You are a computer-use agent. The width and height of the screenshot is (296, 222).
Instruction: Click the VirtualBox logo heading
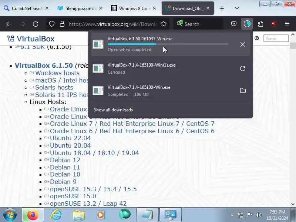(x=31, y=39)
